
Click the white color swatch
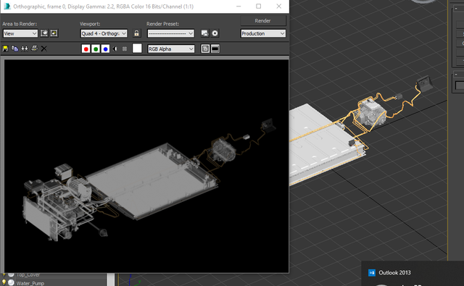(137, 49)
